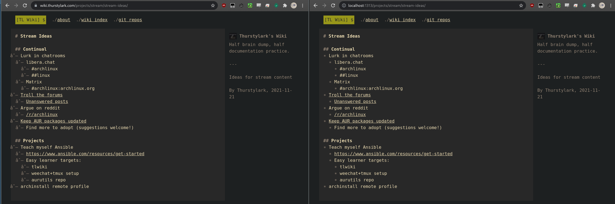Open the Chrome three-dot menu in the localhost window
This screenshot has width=615, height=204.
(611, 5)
